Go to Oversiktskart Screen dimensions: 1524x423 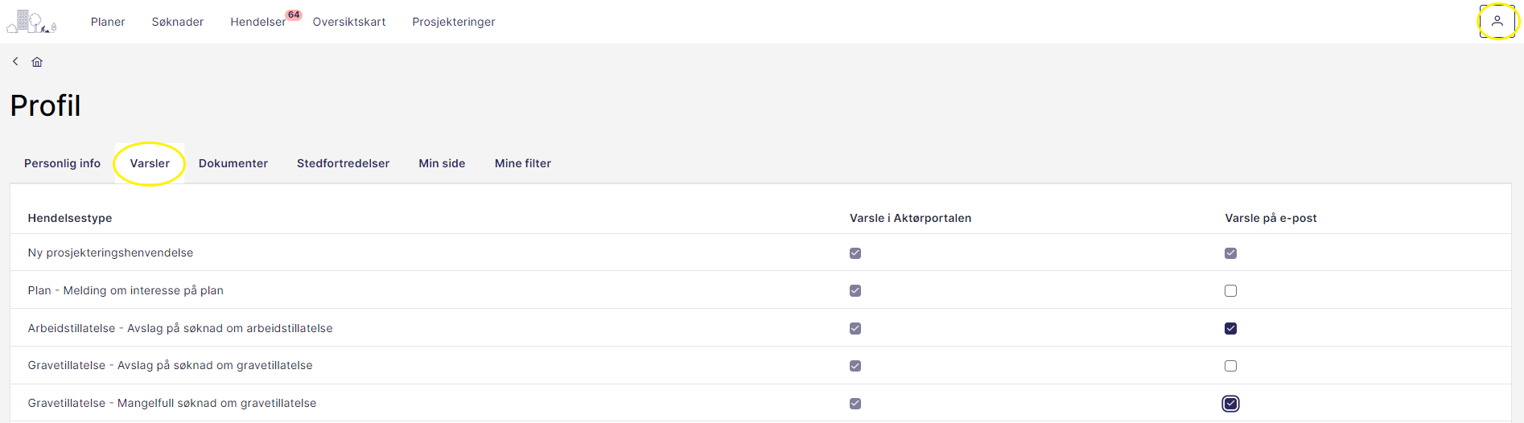349,22
